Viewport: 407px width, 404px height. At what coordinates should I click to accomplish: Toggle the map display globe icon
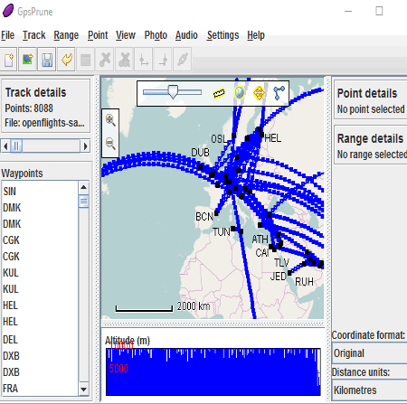pos(240,93)
